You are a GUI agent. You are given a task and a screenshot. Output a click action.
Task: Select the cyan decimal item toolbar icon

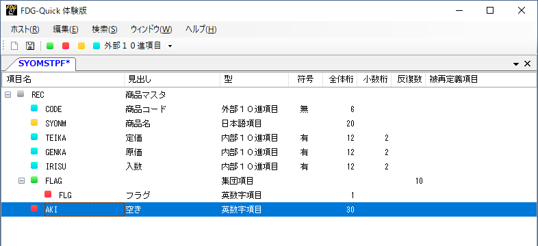pyautogui.click(x=97, y=46)
